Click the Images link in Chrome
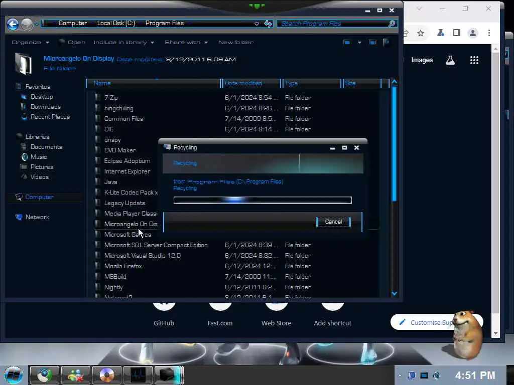514x385 pixels. 422,60
